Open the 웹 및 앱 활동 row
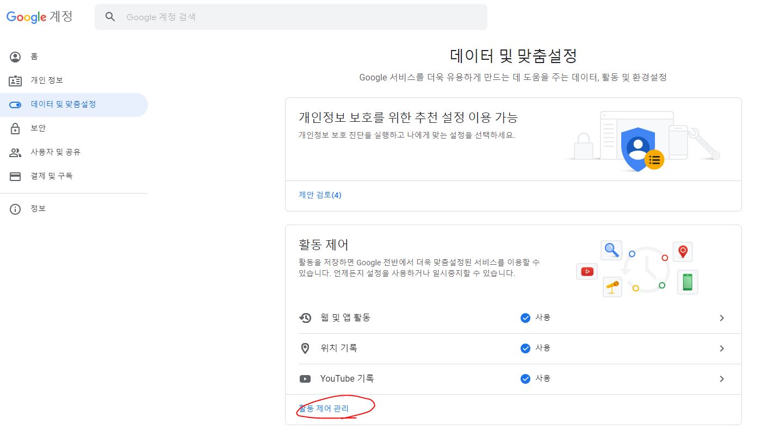This screenshot has height=430, width=767. click(x=513, y=318)
